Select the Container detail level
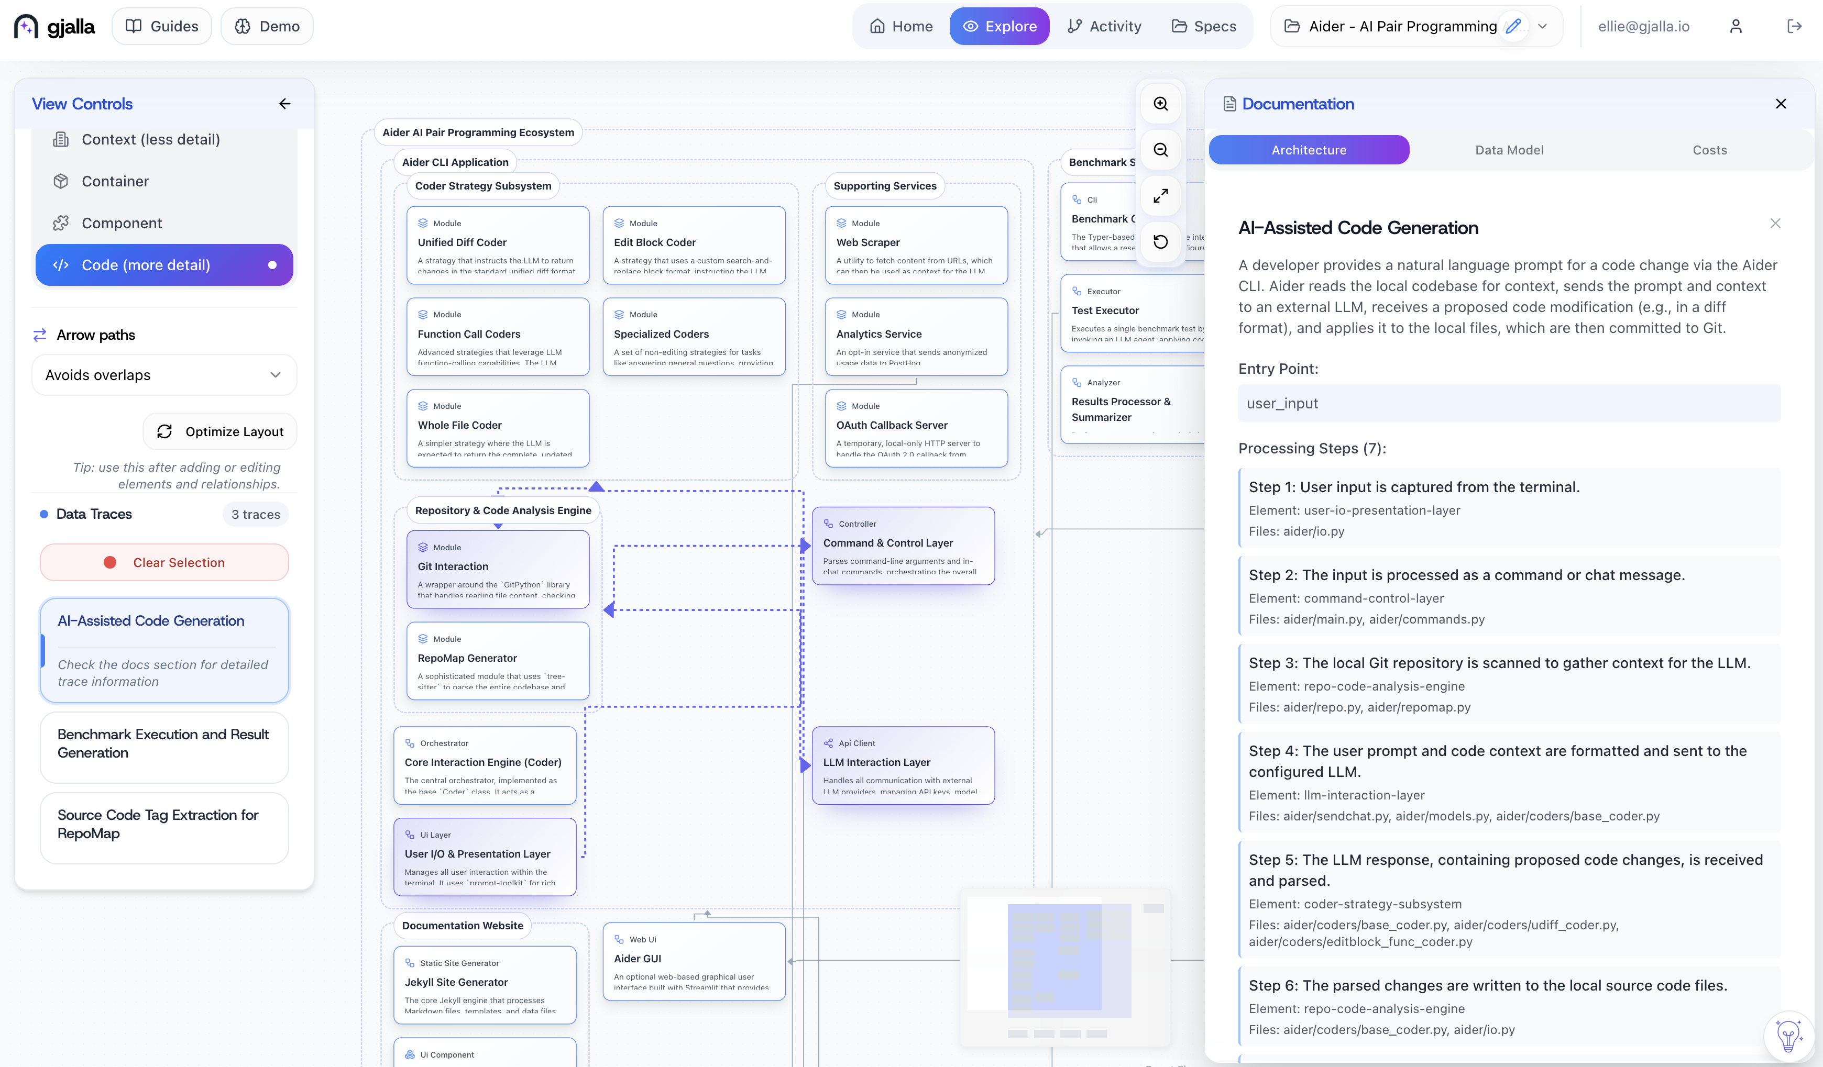Viewport: 1823px width, 1067px height. click(115, 182)
